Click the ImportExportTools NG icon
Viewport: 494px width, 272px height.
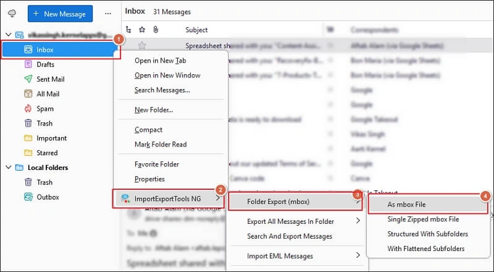coord(125,198)
